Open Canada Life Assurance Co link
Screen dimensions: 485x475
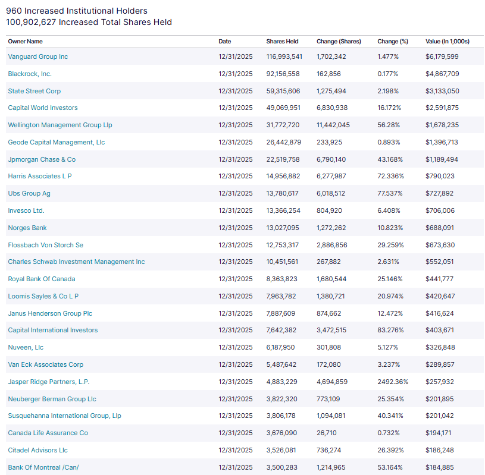coord(48,433)
